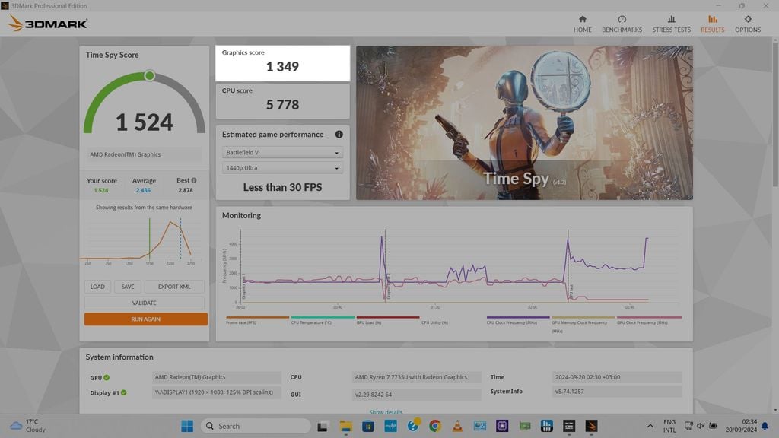779x438 pixels.
Task: Click the green check beside Display #1
Action: [x=124, y=393]
